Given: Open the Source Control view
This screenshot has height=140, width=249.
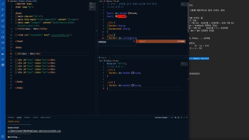Looking at the screenshot, I should (x=3, y=10).
